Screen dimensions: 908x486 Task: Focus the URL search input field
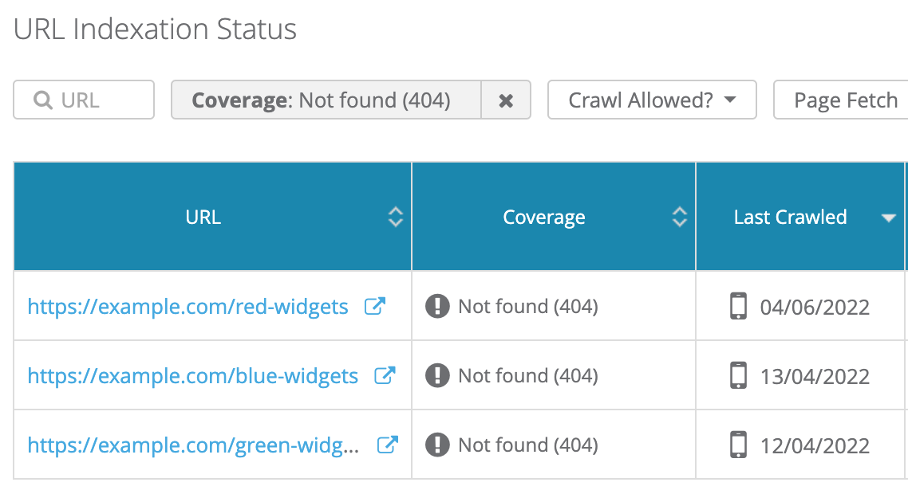93,100
